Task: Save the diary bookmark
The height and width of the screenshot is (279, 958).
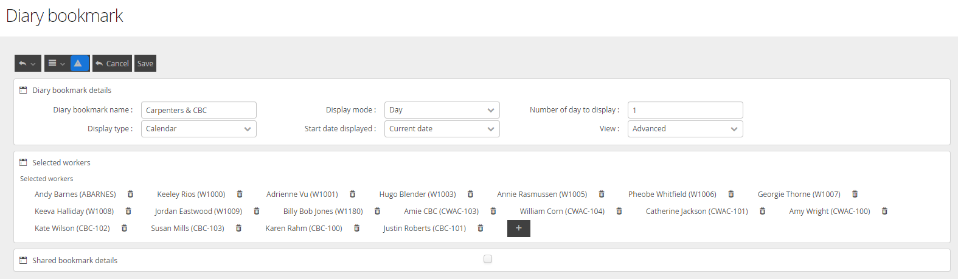Action: tap(145, 63)
